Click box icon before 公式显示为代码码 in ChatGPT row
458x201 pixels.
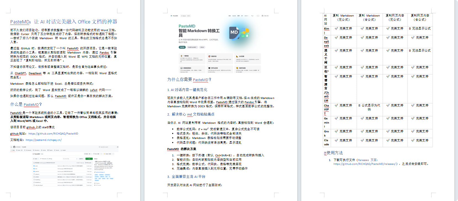(359, 105)
